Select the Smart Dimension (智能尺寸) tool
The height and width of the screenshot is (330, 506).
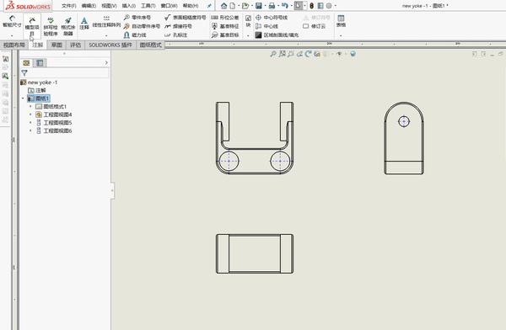point(12,22)
